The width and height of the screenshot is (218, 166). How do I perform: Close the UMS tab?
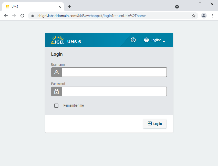[60, 7]
